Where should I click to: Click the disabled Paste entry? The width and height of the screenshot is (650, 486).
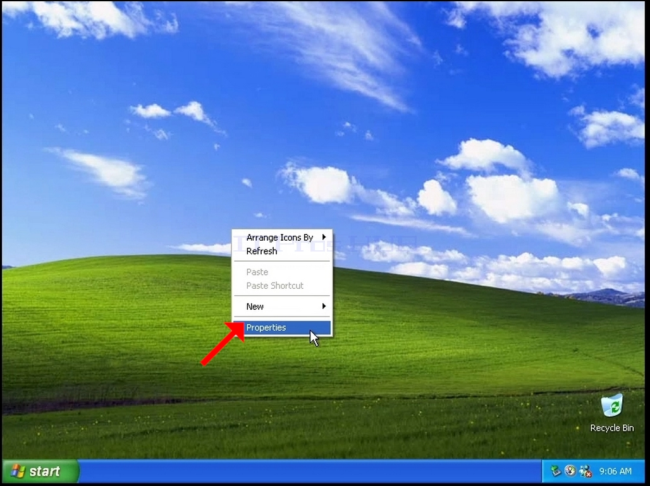tap(282, 272)
